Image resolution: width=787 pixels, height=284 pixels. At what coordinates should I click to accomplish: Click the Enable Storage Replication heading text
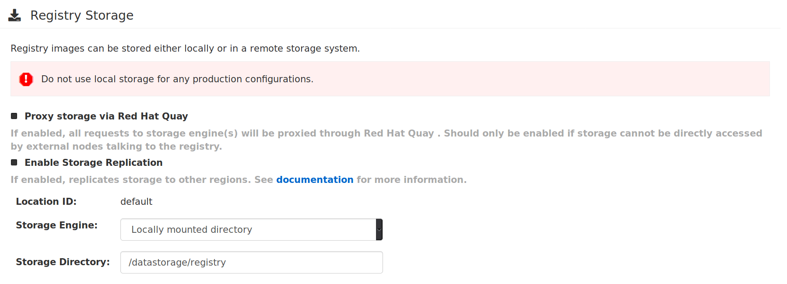[x=93, y=162]
